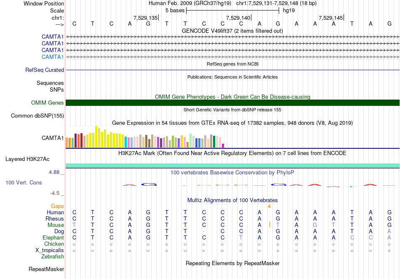Click the RefSeq Curated track line

(232, 70)
